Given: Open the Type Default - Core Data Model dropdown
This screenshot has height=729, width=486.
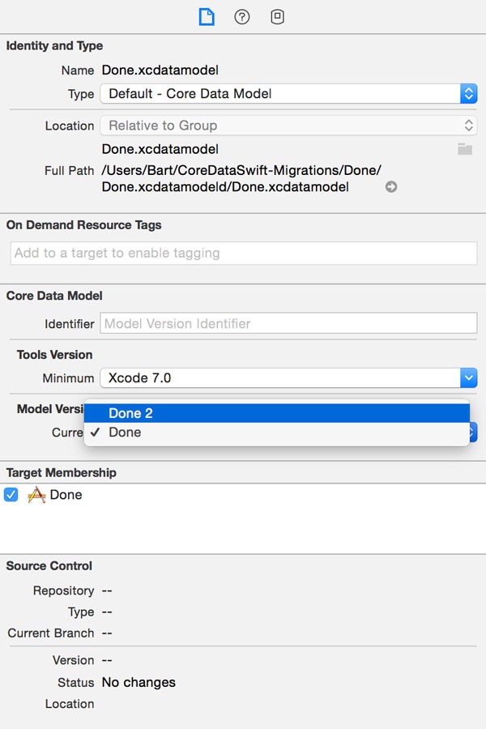Looking at the screenshot, I should [x=289, y=94].
